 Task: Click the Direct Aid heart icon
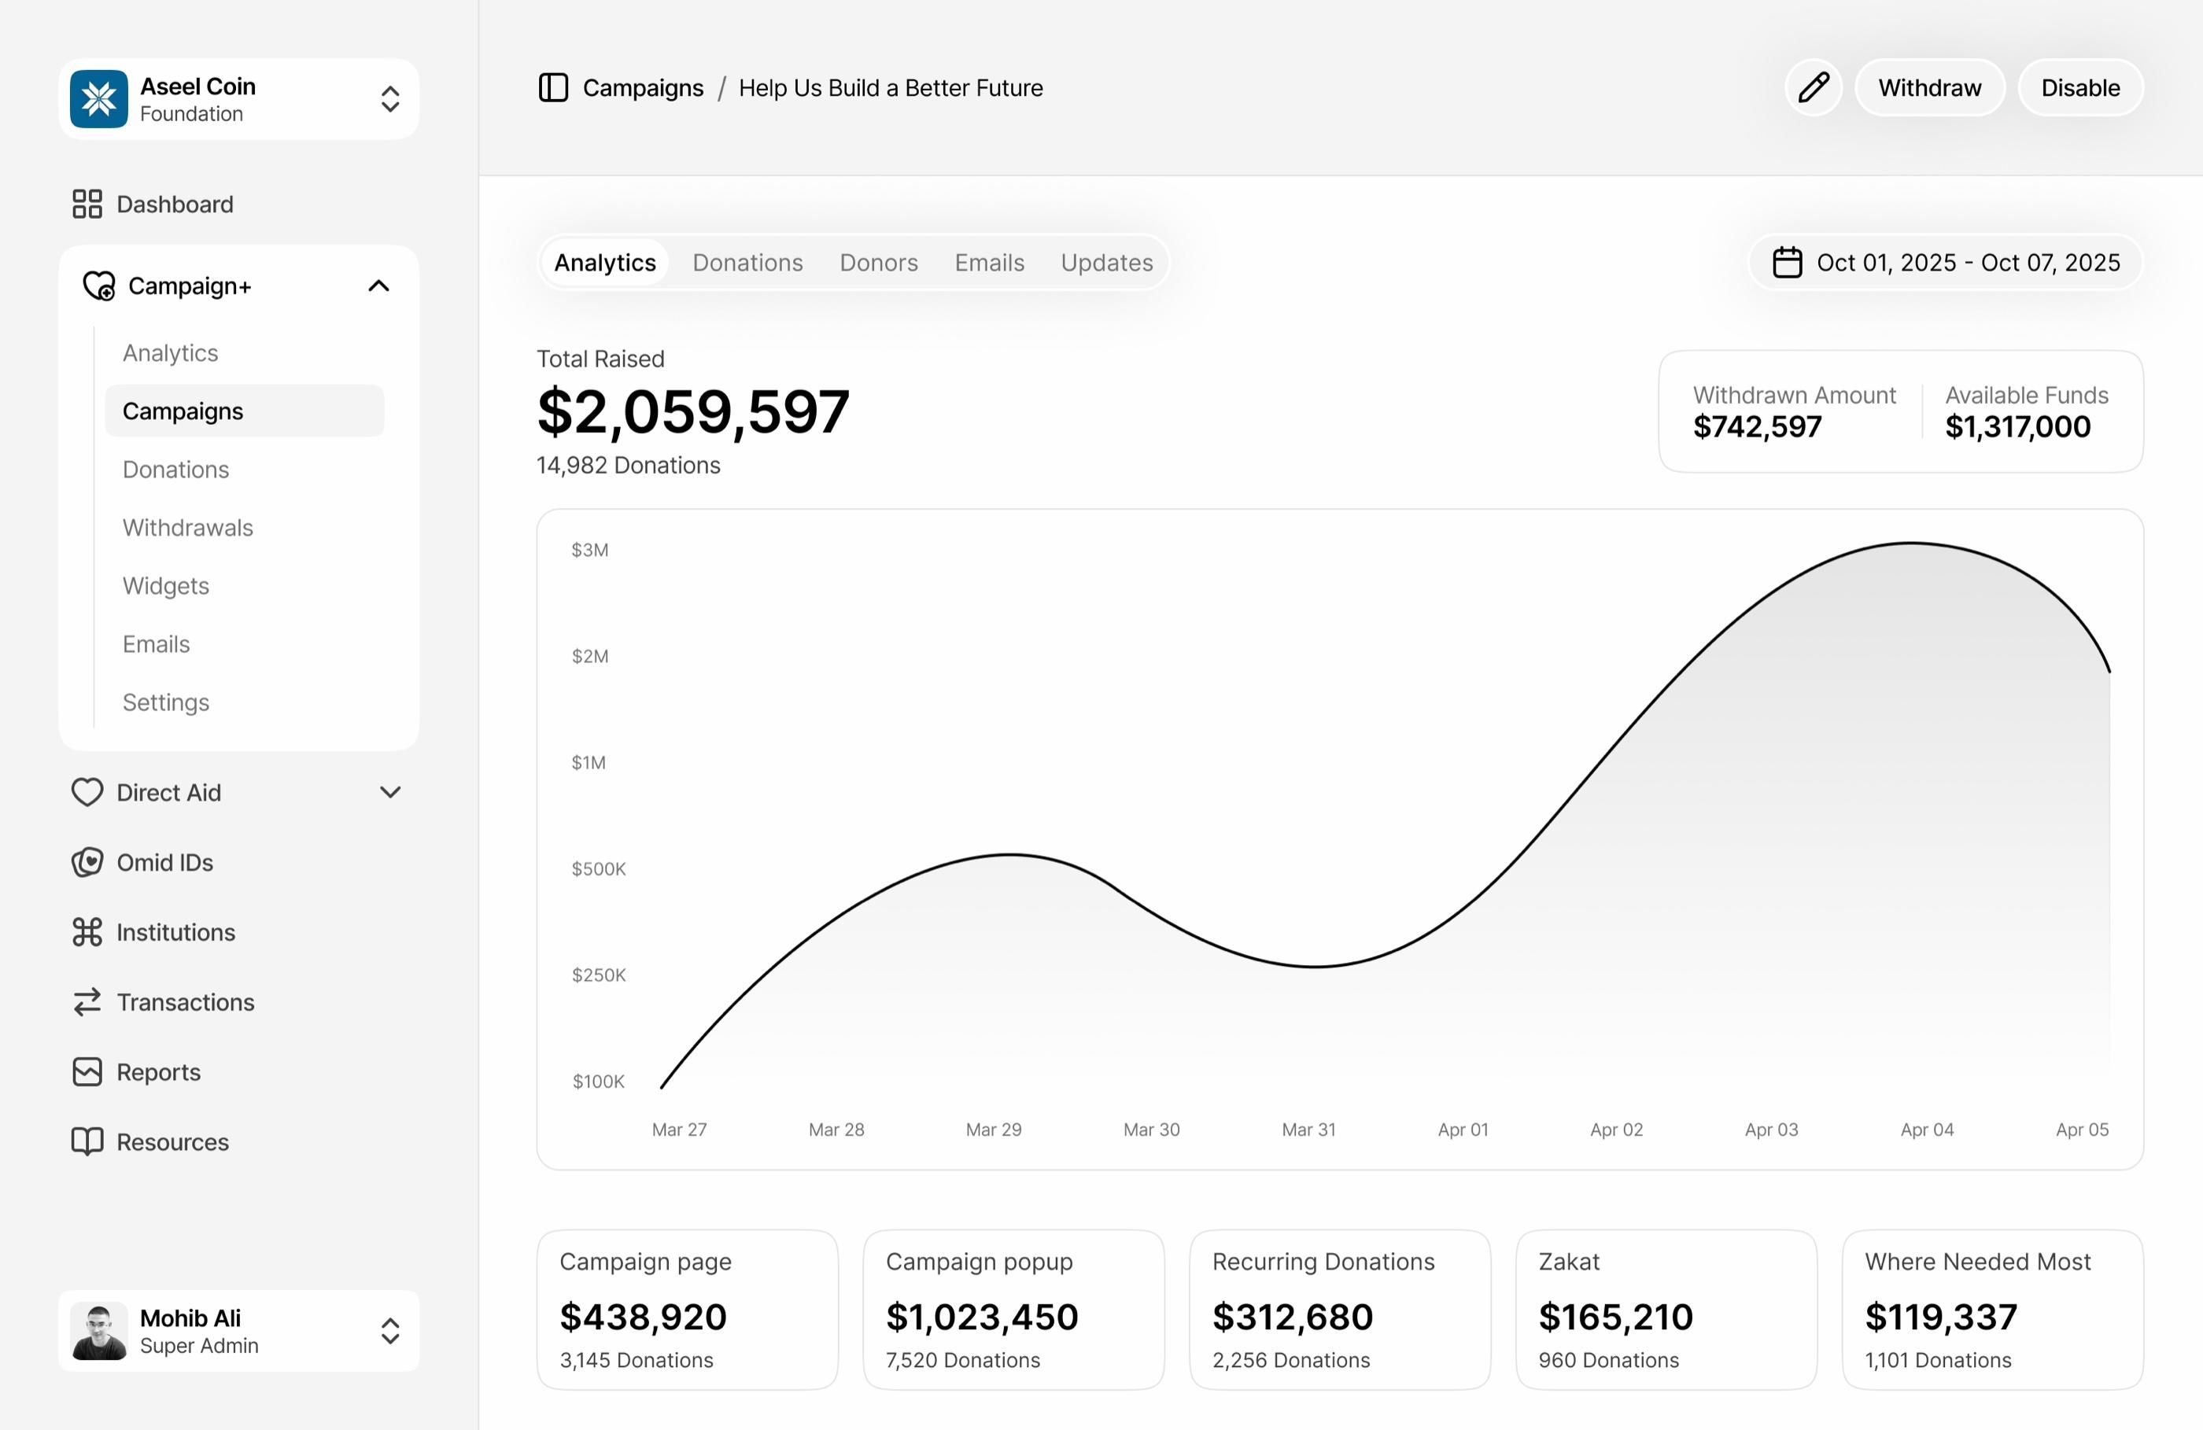coord(87,792)
